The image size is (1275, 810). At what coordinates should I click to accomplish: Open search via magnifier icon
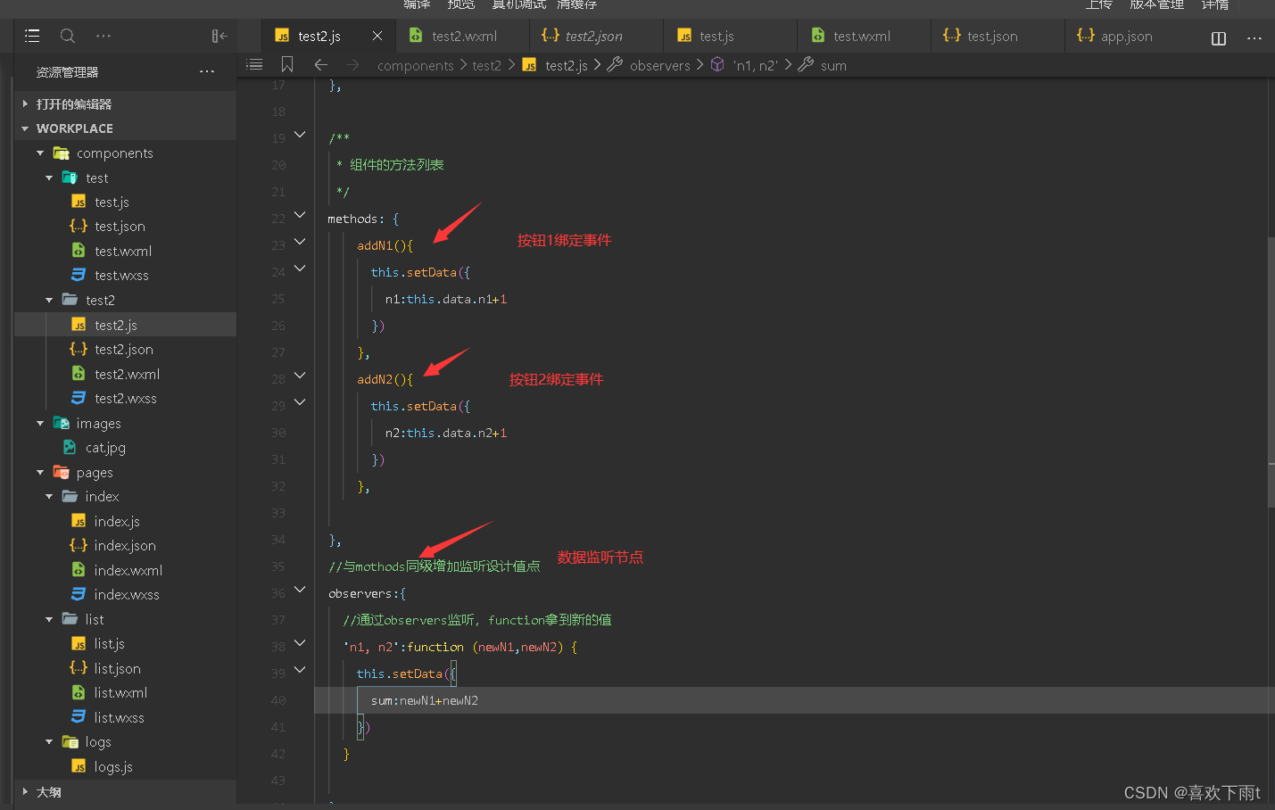pyautogui.click(x=68, y=36)
